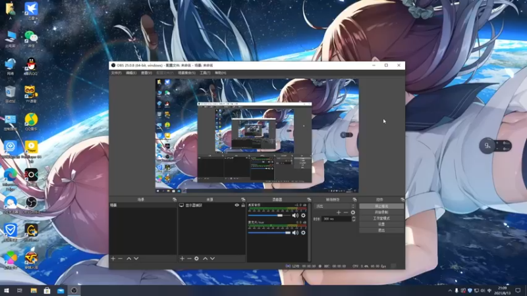Open the Mail app from the taskbar
This screenshot has width=527, height=296.
click(x=61, y=291)
